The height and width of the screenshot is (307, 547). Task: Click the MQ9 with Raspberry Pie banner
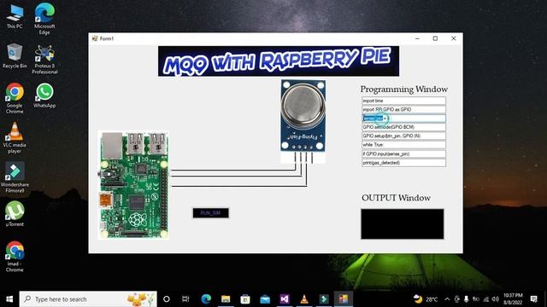tap(279, 61)
